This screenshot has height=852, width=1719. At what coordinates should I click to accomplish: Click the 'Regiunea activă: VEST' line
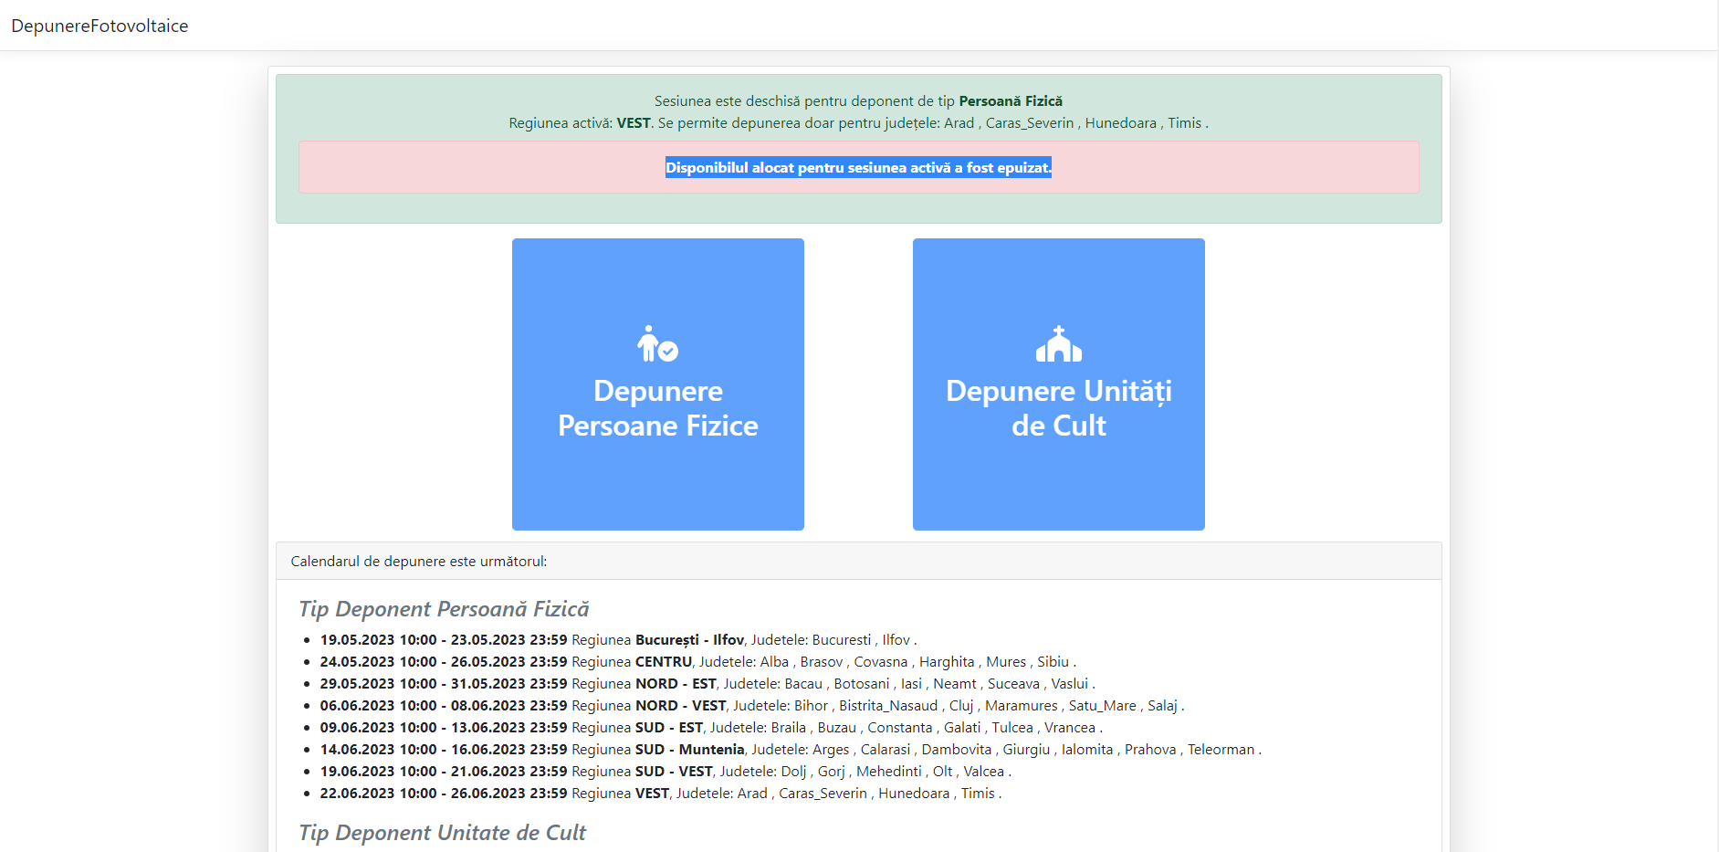point(858,123)
